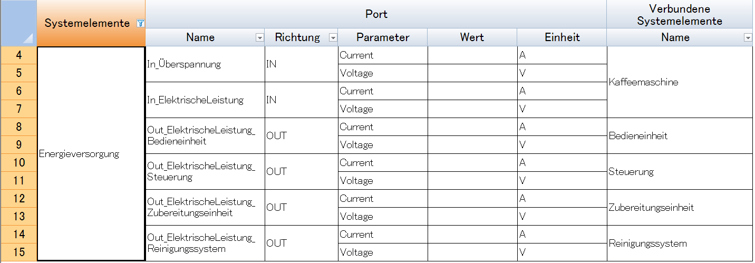Select the Energieversorgung cell

tap(91, 154)
